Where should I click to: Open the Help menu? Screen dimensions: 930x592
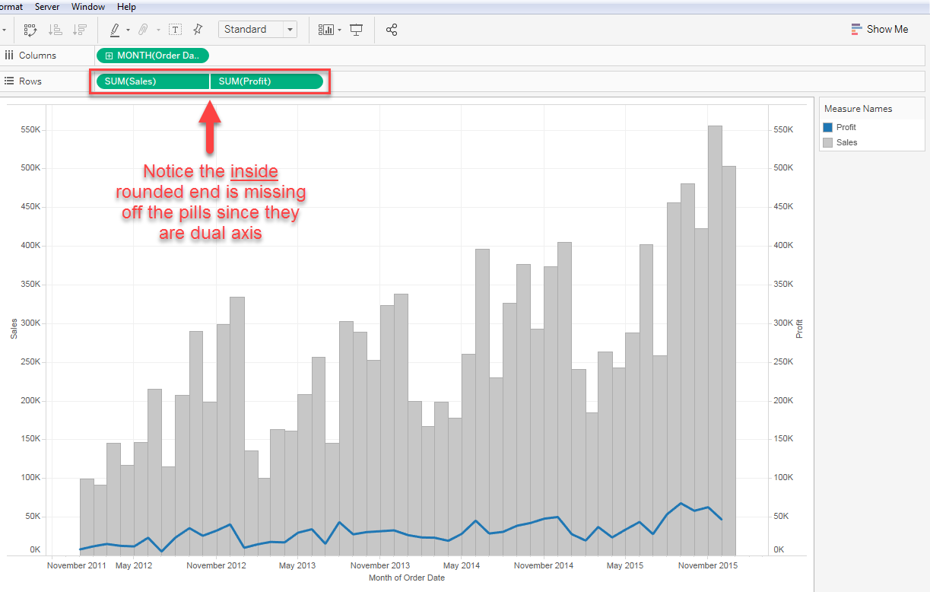tap(126, 7)
